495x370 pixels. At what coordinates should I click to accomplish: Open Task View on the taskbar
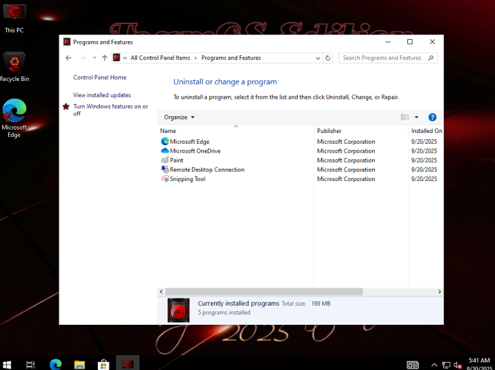click(x=30, y=365)
